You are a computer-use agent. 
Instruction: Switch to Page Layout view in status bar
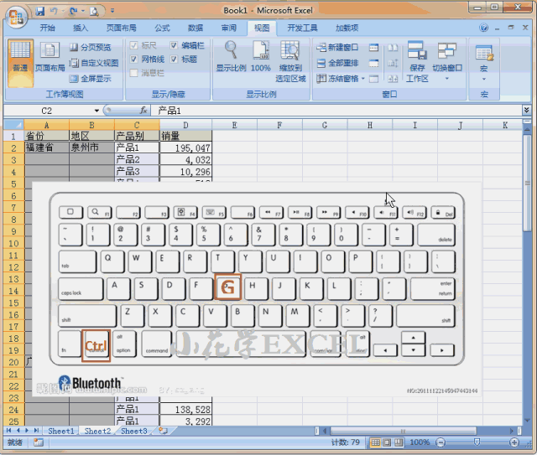(387, 442)
